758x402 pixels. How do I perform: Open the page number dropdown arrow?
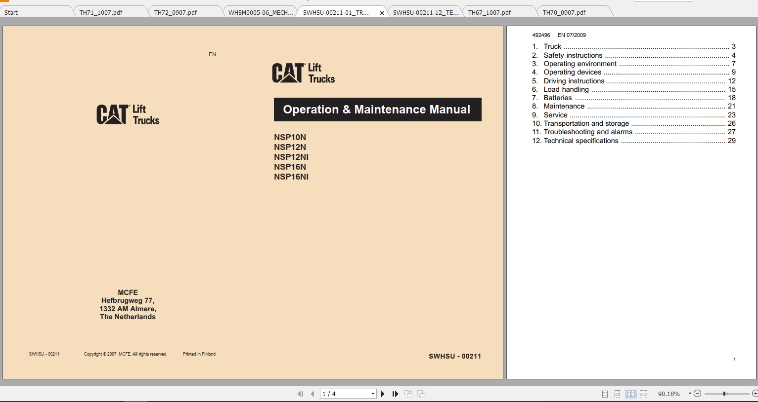pyautogui.click(x=373, y=394)
